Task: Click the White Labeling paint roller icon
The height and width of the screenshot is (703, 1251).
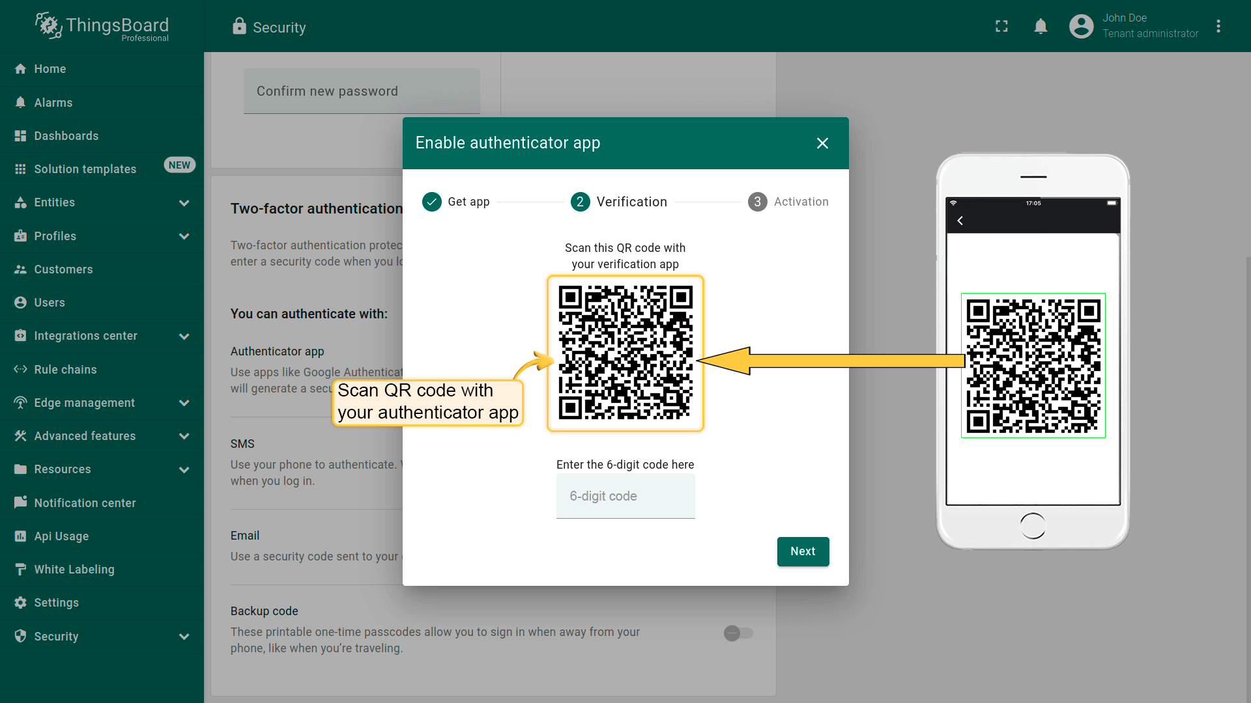Action: (20, 570)
